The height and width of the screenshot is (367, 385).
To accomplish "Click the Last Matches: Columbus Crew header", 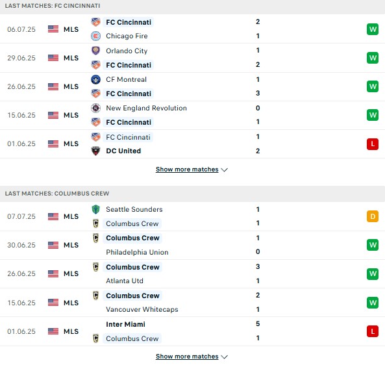I will (57, 194).
